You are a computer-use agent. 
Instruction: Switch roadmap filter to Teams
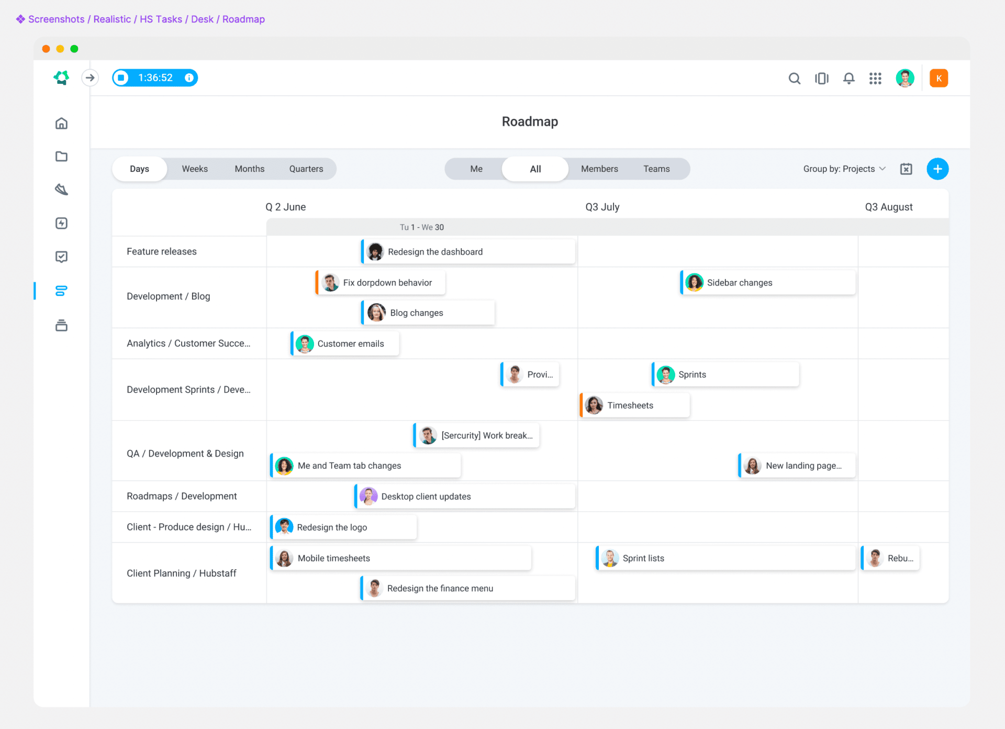(x=657, y=169)
